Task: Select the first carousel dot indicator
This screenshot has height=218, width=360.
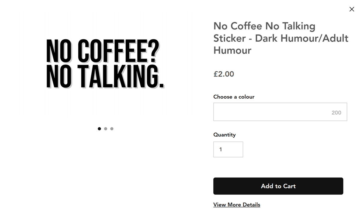Action: (x=99, y=129)
